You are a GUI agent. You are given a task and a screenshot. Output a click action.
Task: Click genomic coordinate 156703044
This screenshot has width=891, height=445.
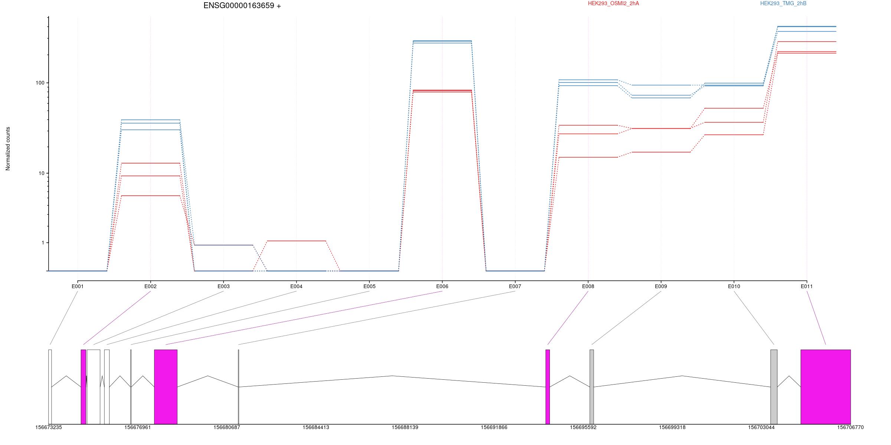761,427
